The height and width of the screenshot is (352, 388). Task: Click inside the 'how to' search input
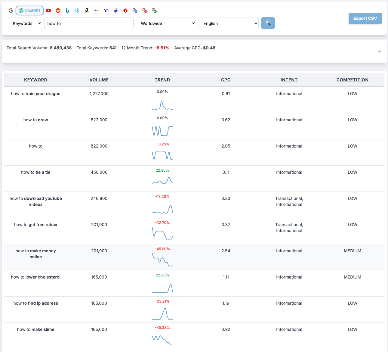(89, 23)
